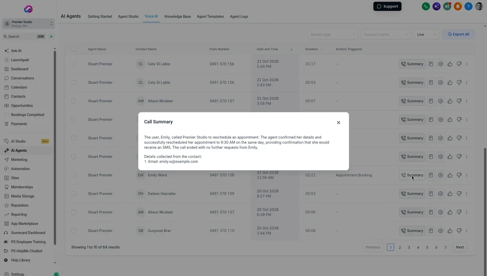Thumbs down Cely Di Labio 5:43 PM call
The width and height of the screenshot is (487, 276).
(x=459, y=83)
